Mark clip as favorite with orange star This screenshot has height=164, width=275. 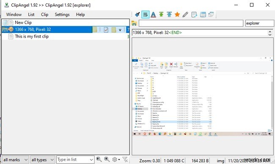point(177,14)
